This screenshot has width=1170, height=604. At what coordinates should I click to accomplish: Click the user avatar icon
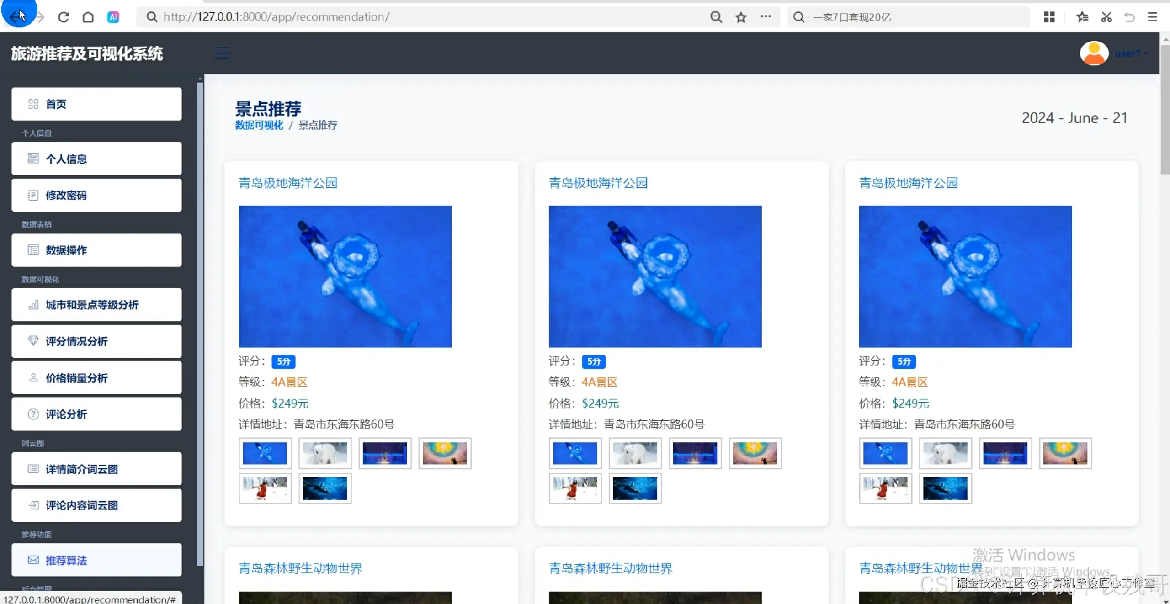coord(1093,53)
